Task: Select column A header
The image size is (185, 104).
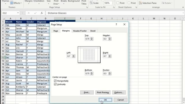Action: (10, 18)
